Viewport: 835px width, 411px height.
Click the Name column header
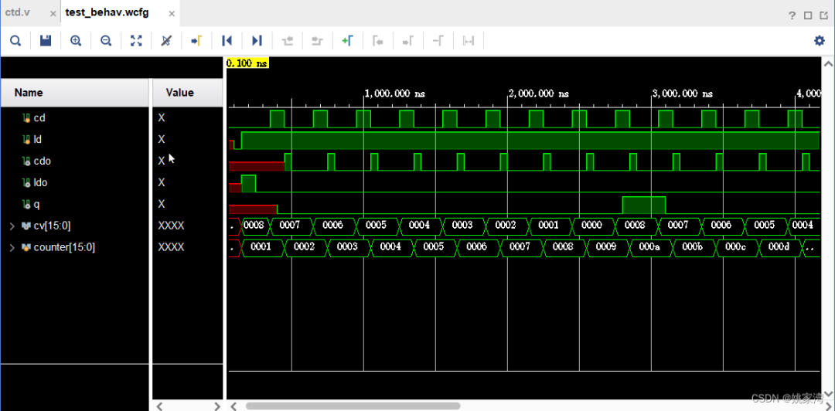(75, 93)
